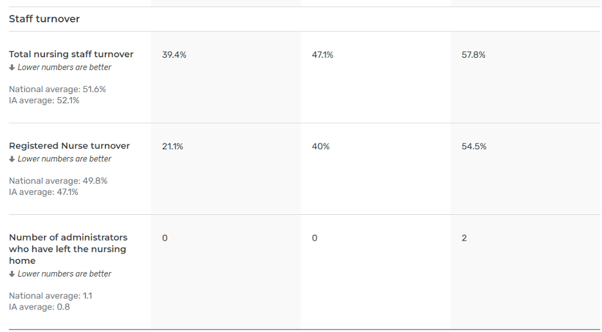Click the IA average 47.1% text under Registered Nurse

coord(44,192)
